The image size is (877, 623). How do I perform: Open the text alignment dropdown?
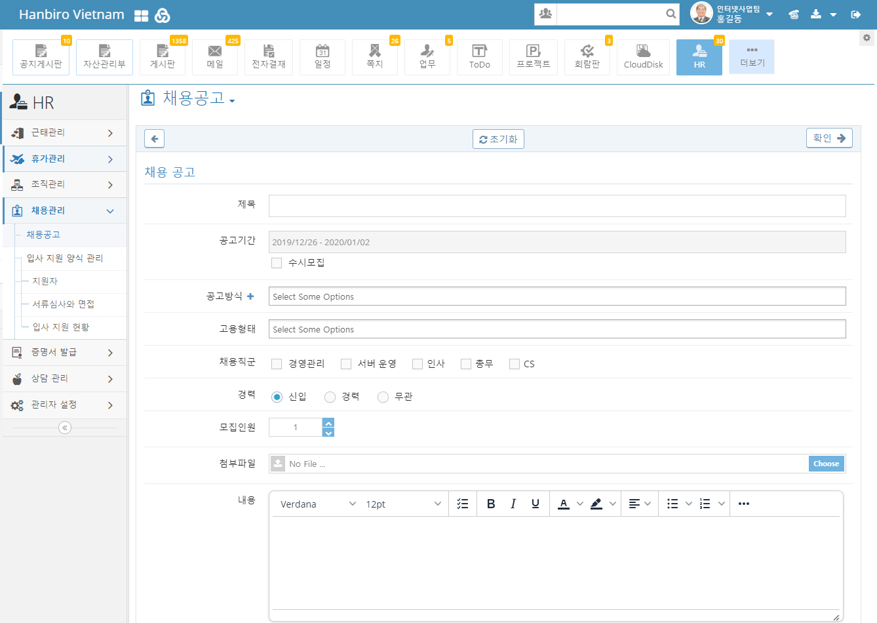pos(640,504)
